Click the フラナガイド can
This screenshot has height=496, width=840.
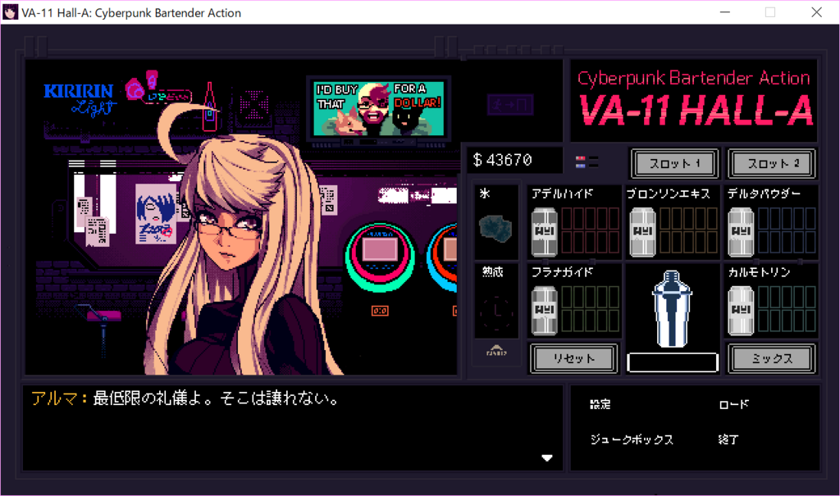point(545,311)
